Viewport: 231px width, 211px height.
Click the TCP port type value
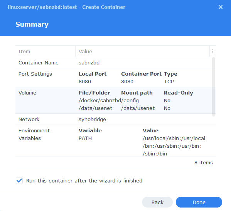click(x=169, y=82)
